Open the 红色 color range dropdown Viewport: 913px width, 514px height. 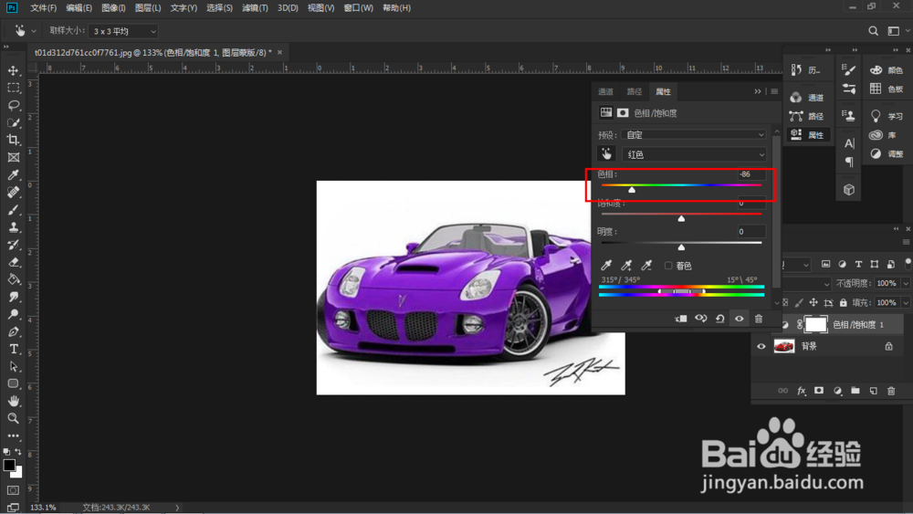694,154
